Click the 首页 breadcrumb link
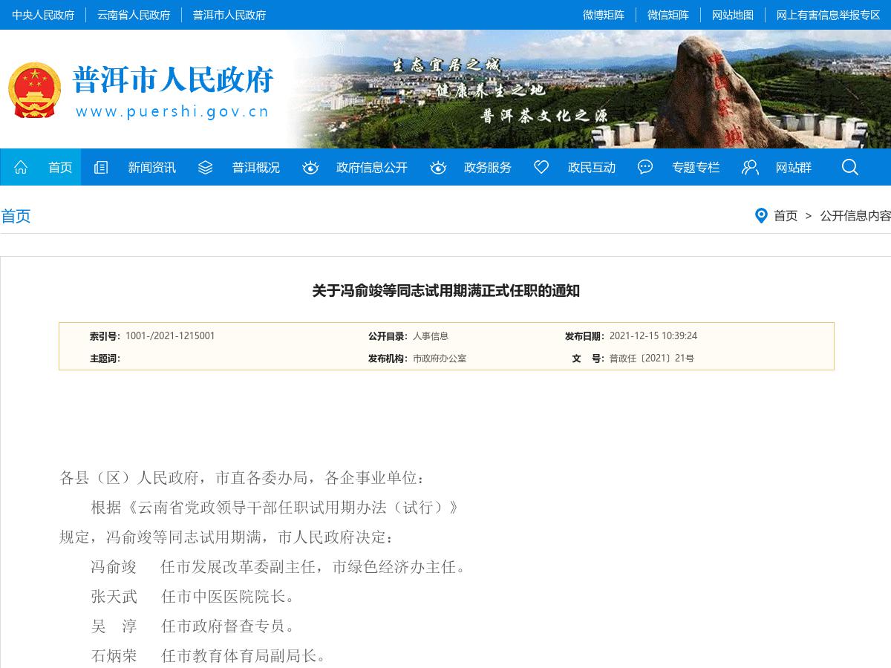 click(x=785, y=216)
